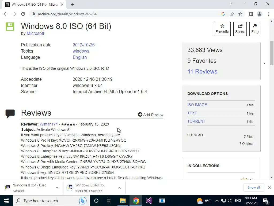Click the software floppy disk icon
The width and height of the screenshot is (274, 206).
tap(10, 27)
